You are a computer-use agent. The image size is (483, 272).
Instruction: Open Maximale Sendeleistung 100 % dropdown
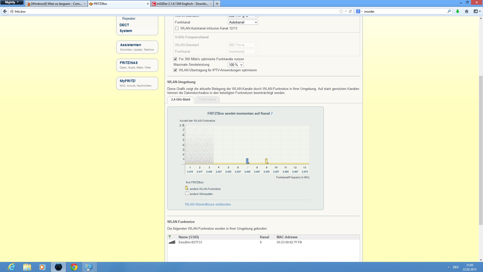coord(235,65)
